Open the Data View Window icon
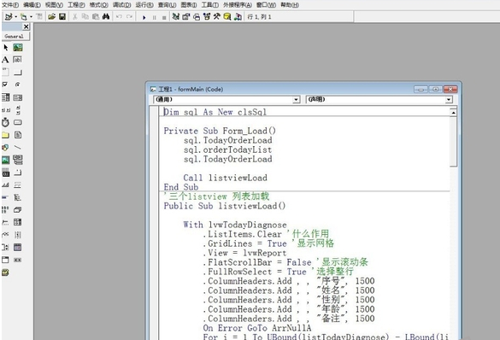The image size is (500, 340). (227, 16)
